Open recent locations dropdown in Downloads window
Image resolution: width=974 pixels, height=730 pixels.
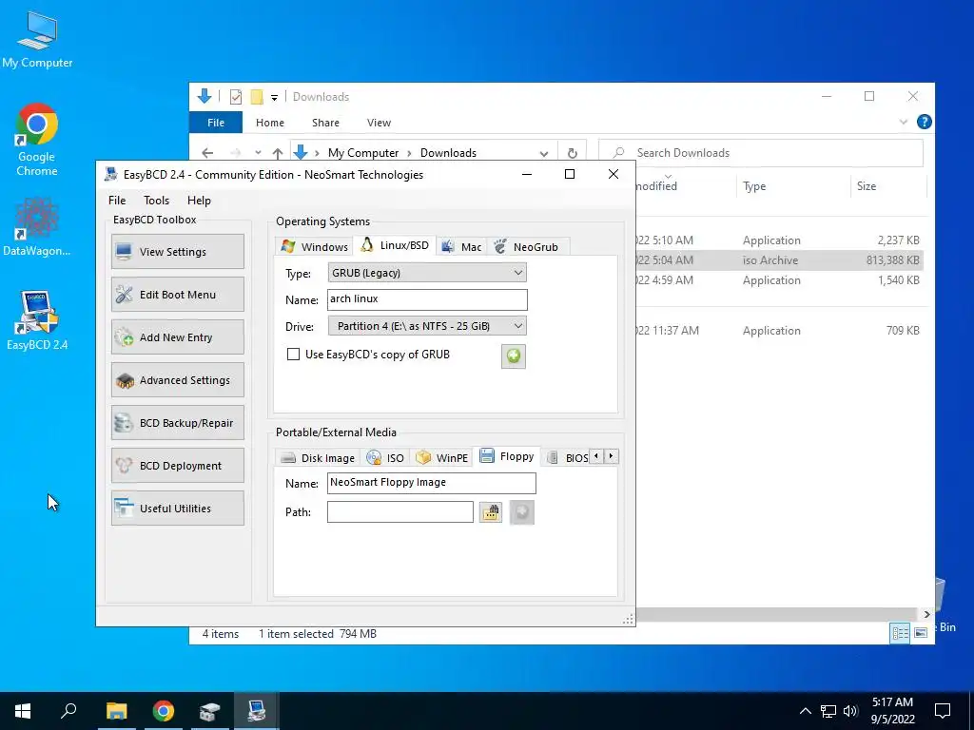(x=258, y=153)
